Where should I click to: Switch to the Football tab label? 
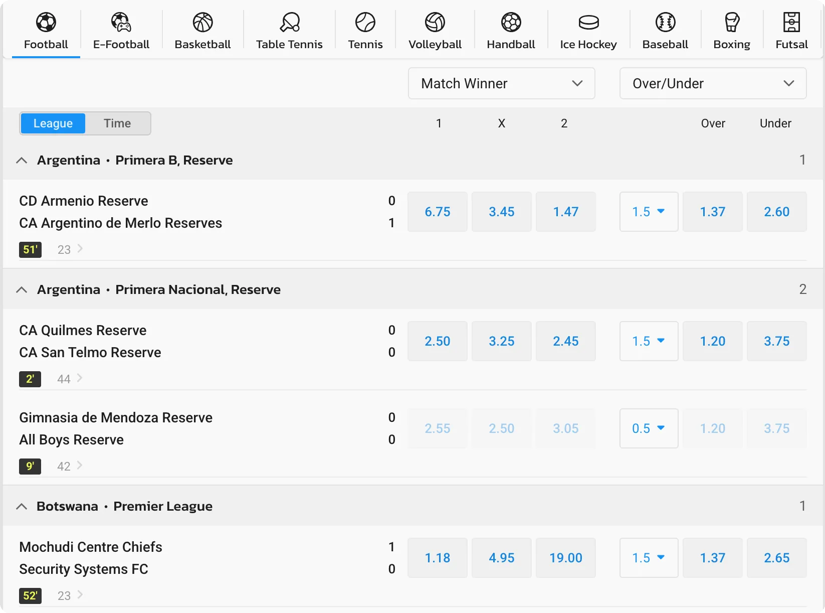coord(46,44)
